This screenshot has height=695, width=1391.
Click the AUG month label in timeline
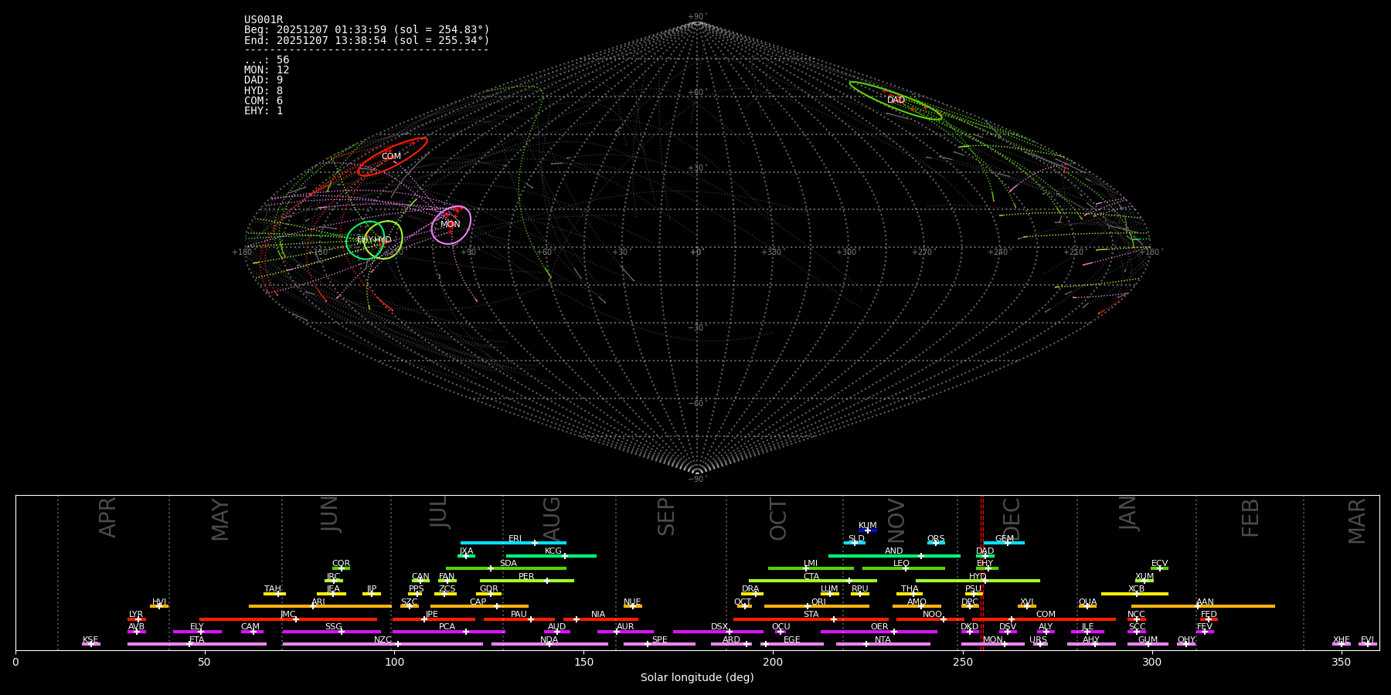(552, 517)
